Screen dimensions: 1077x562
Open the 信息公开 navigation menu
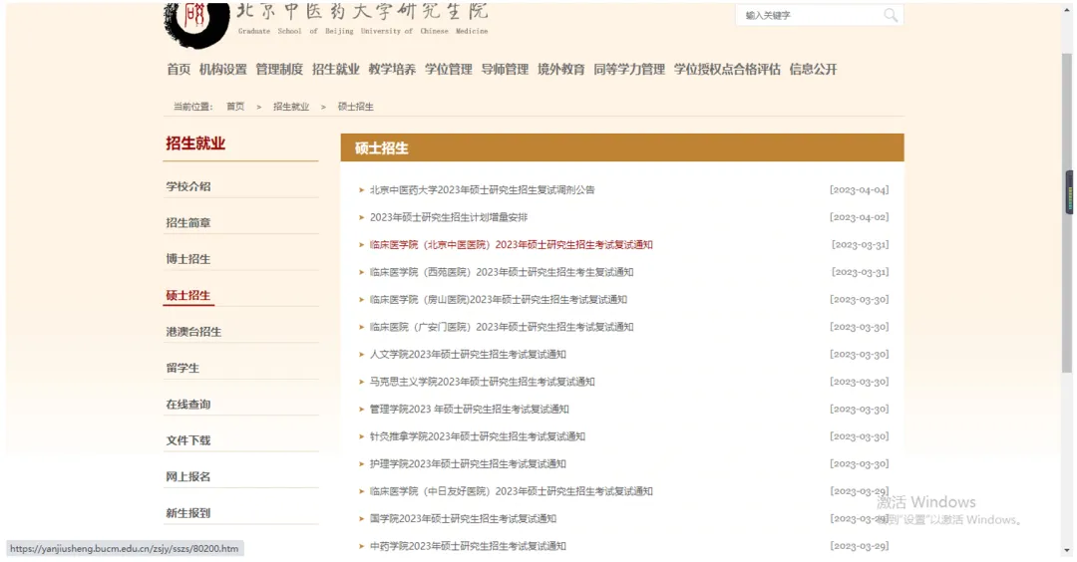tap(814, 70)
